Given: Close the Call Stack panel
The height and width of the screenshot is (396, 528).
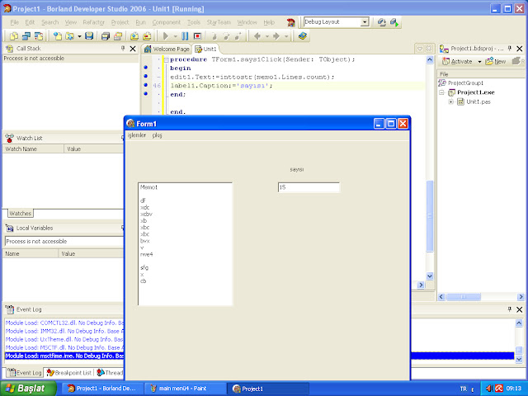Looking at the screenshot, I should (133, 49).
